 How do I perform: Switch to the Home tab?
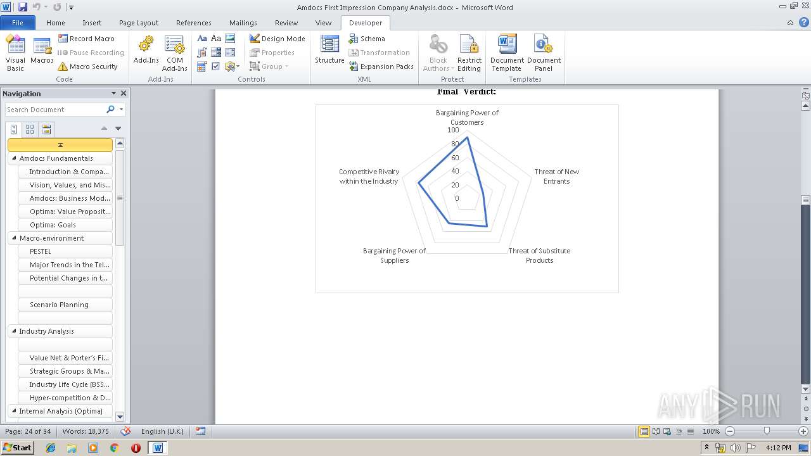pos(55,23)
